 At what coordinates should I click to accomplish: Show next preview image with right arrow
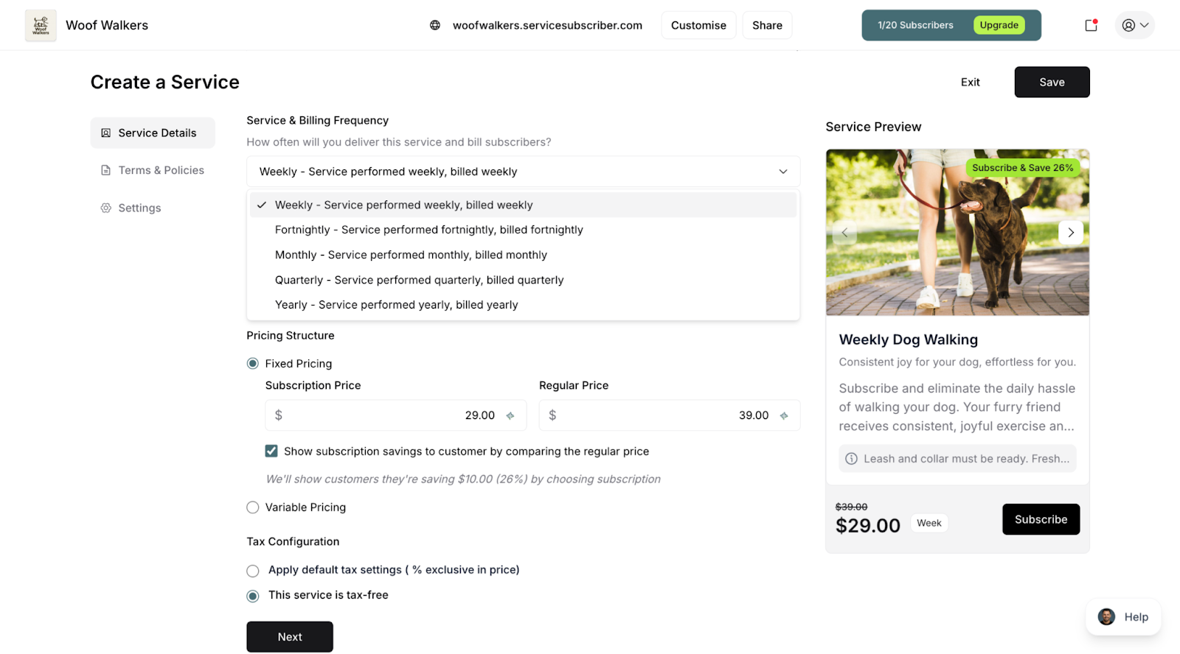click(x=1071, y=233)
